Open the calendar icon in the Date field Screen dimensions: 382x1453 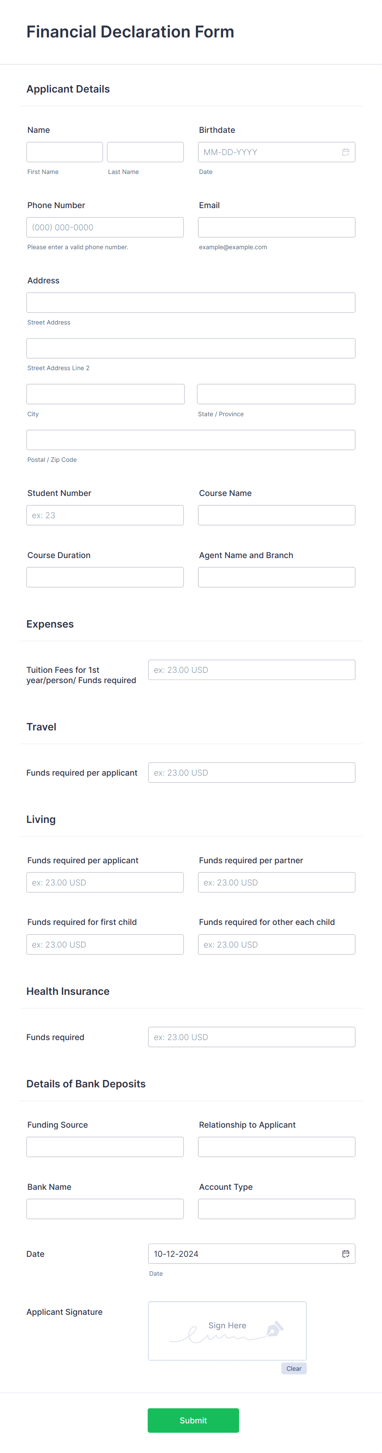[x=345, y=1253]
